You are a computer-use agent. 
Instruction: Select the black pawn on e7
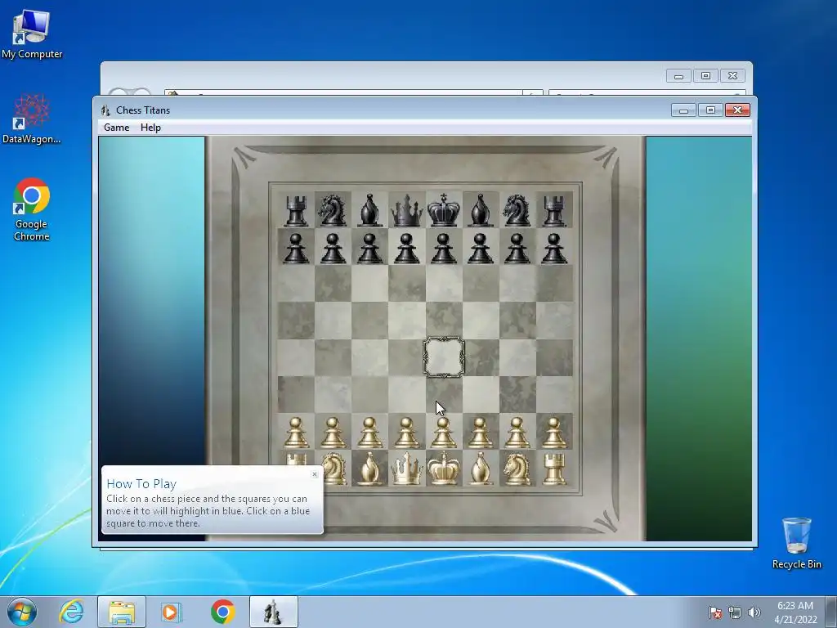click(x=444, y=249)
